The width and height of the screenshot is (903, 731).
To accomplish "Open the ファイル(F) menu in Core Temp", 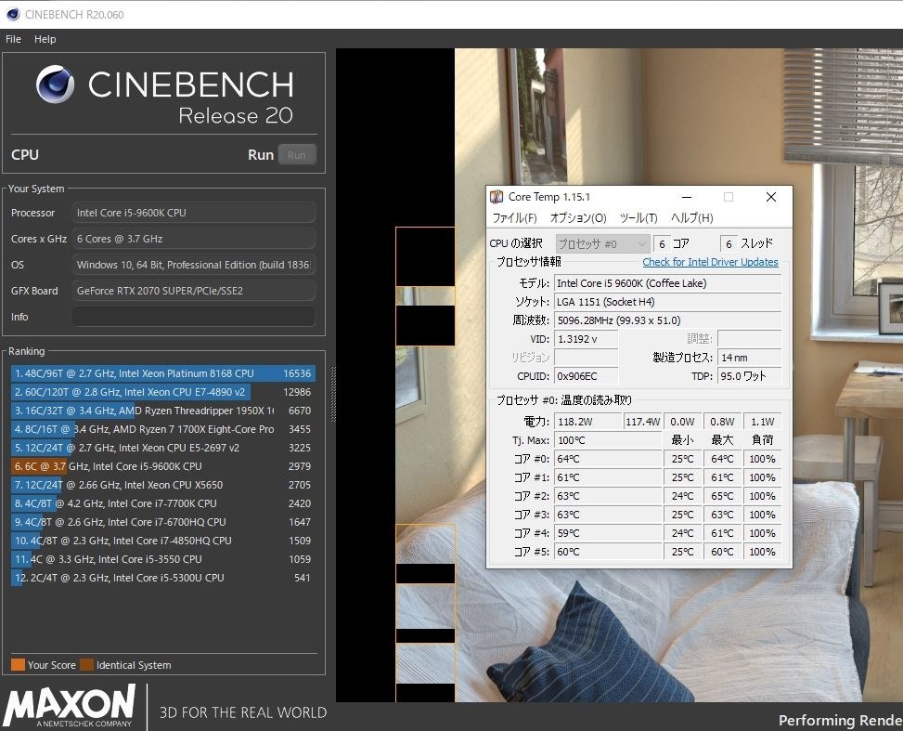I will 514,217.
